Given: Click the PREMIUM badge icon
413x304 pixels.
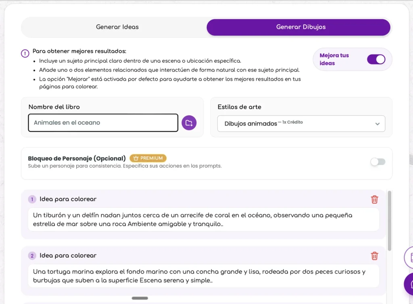Looking at the screenshot, I should pyautogui.click(x=137, y=158).
